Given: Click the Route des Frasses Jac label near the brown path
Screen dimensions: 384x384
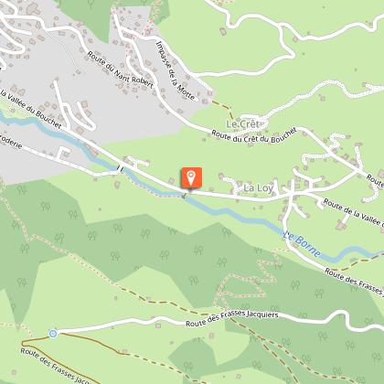Looking at the screenshot, I should pyautogui.click(x=55, y=367).
